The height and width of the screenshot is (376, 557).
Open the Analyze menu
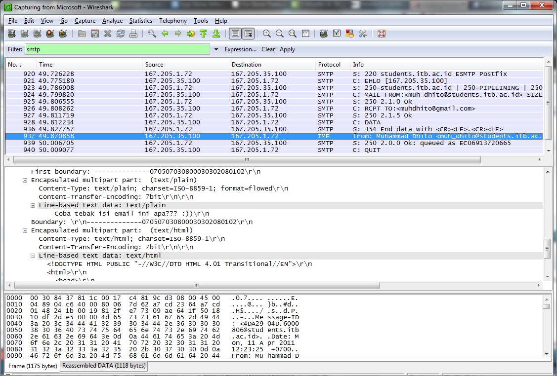click(x=112, y=21)
